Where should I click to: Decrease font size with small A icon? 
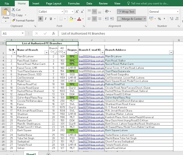[82, 12]
